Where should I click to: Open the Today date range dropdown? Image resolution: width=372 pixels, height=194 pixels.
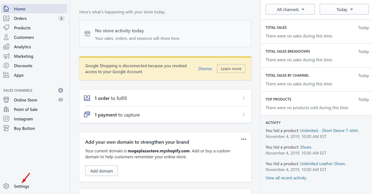pos(344,9)
